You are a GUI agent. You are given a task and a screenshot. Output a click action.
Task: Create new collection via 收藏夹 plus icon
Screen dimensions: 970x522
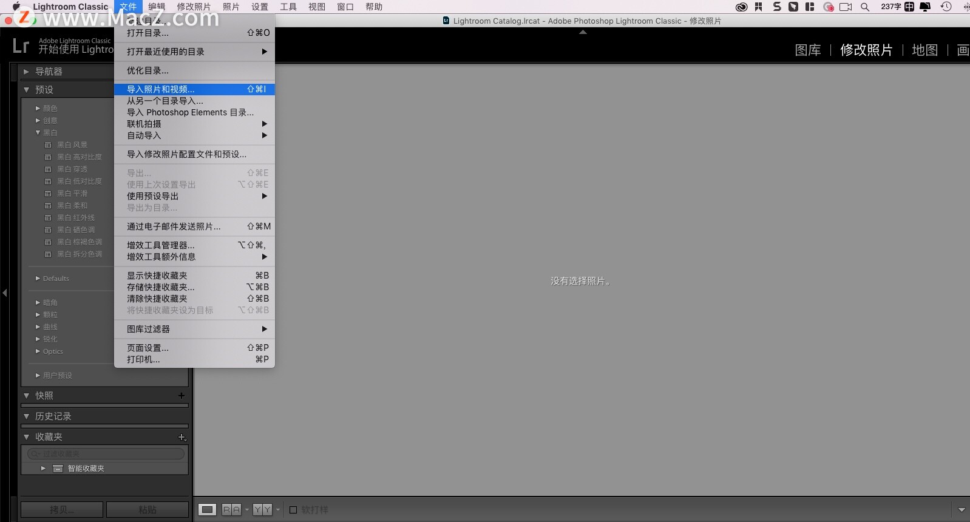pyautogui.click(x=181, y=437)
